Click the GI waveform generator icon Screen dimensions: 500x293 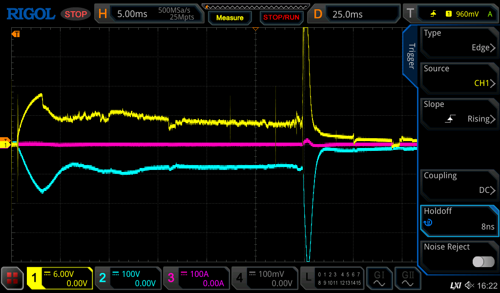pyautogui.click(x=379, y=278)
